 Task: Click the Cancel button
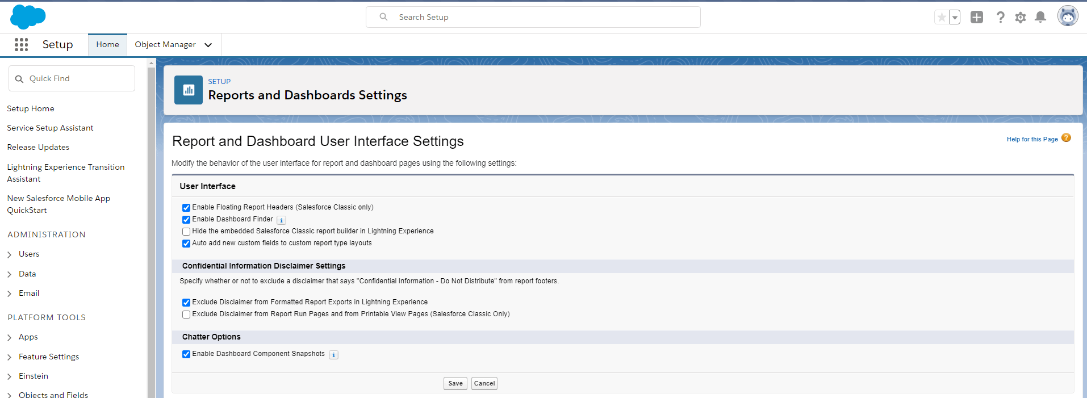[484, 384]
